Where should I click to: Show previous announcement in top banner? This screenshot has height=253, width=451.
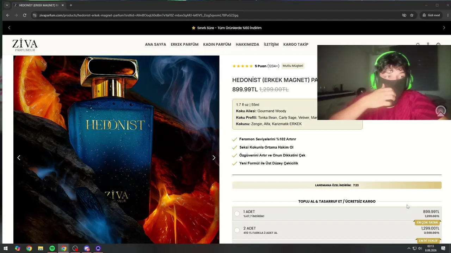coord(9,28)
